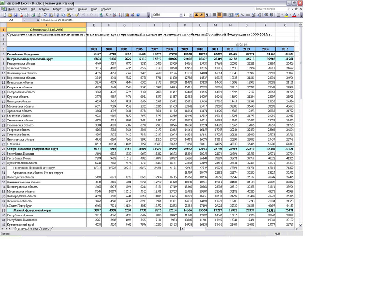
Task: Toggle bold formatting (Ж button)
Action: 196,15
